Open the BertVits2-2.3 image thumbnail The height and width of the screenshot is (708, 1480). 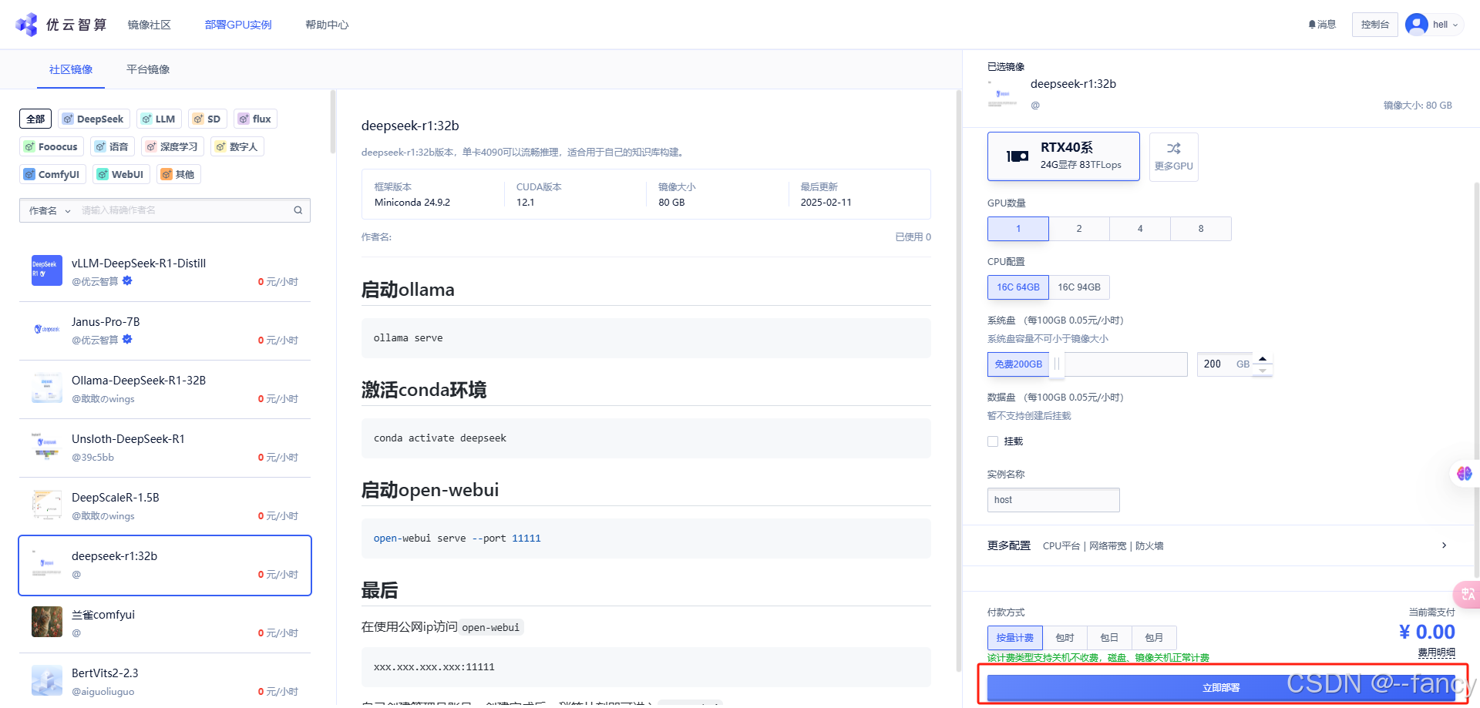coord(47,680)
